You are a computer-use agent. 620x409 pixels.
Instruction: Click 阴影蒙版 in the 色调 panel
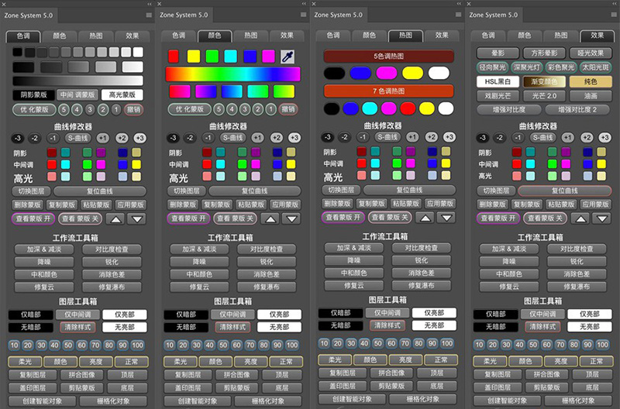(x=33, y=95)
